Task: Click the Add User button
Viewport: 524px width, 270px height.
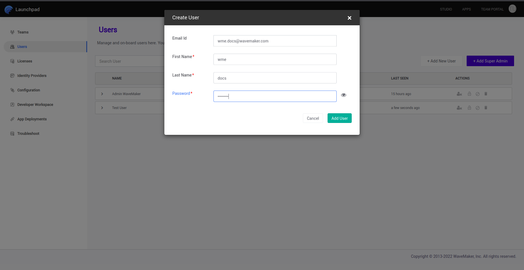Action: pyautogui.click(x=339, y=118)
